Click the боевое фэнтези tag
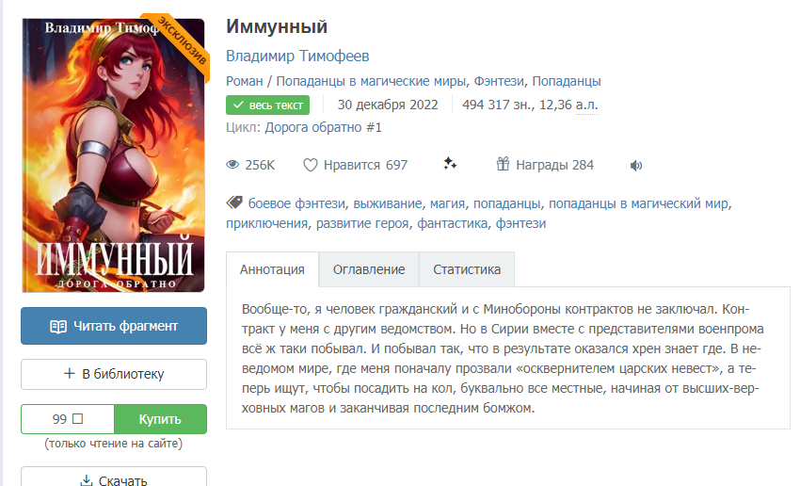 (x=296, y=203)
